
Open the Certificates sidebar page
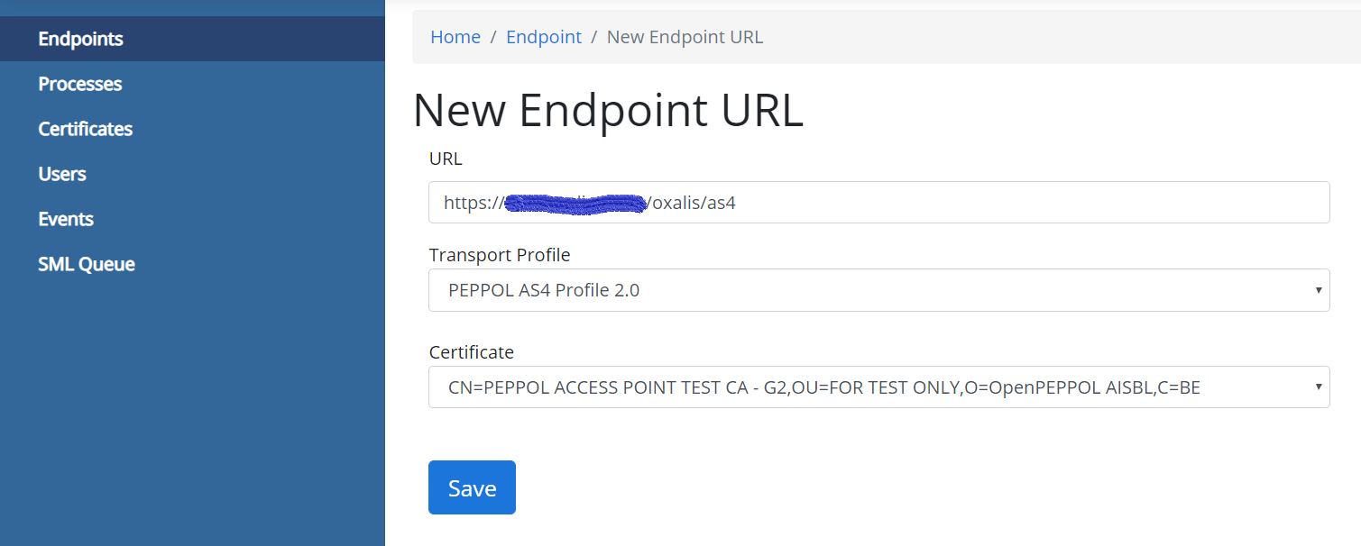tap(85, 129)
